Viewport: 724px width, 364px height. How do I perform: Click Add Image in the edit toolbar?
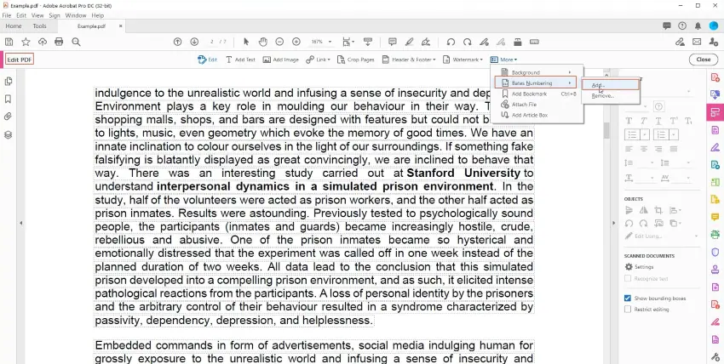281,60
